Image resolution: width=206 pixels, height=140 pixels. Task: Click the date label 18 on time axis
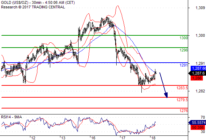click(153, 138)
